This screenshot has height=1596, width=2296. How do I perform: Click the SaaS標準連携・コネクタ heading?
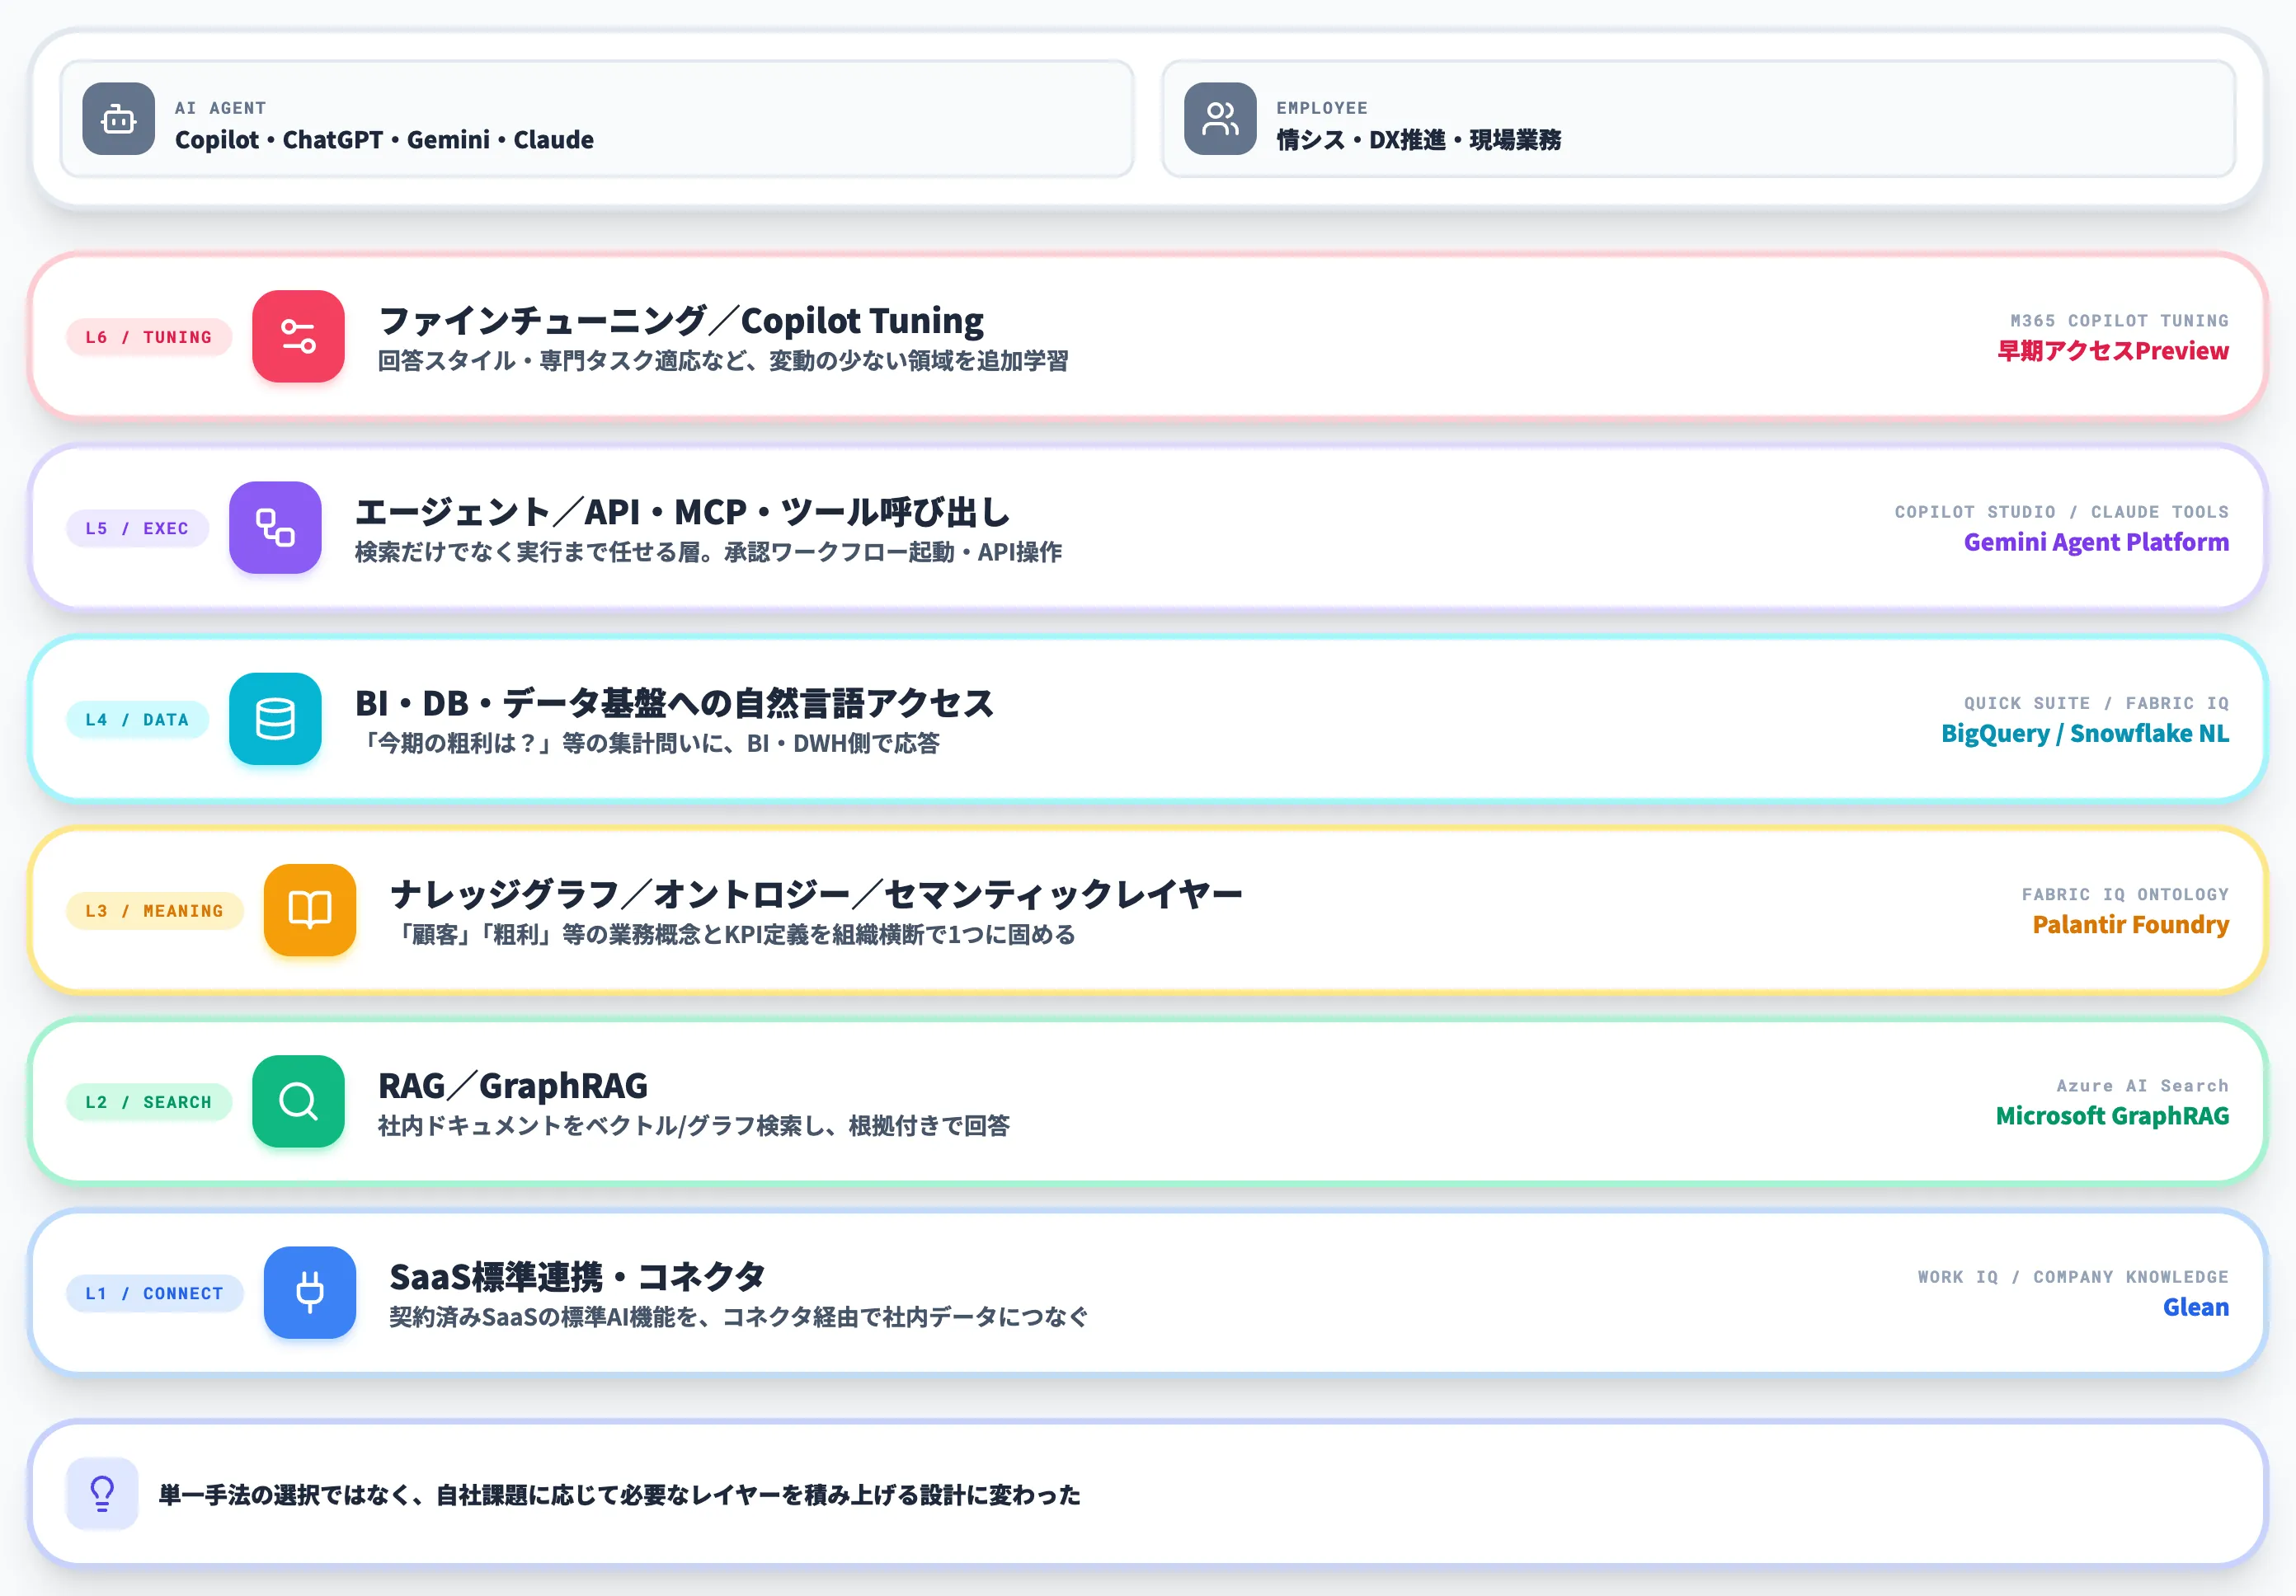coord(577,1276)
